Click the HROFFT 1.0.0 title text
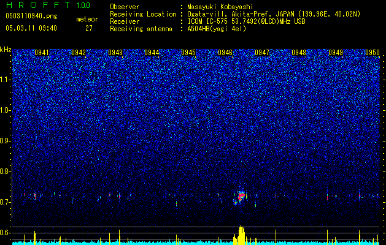Screen dimensions: 386x245 pos(48,5)
